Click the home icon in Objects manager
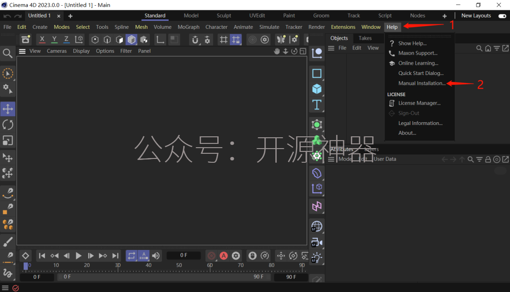510x292 pixels. coord(488,48)
